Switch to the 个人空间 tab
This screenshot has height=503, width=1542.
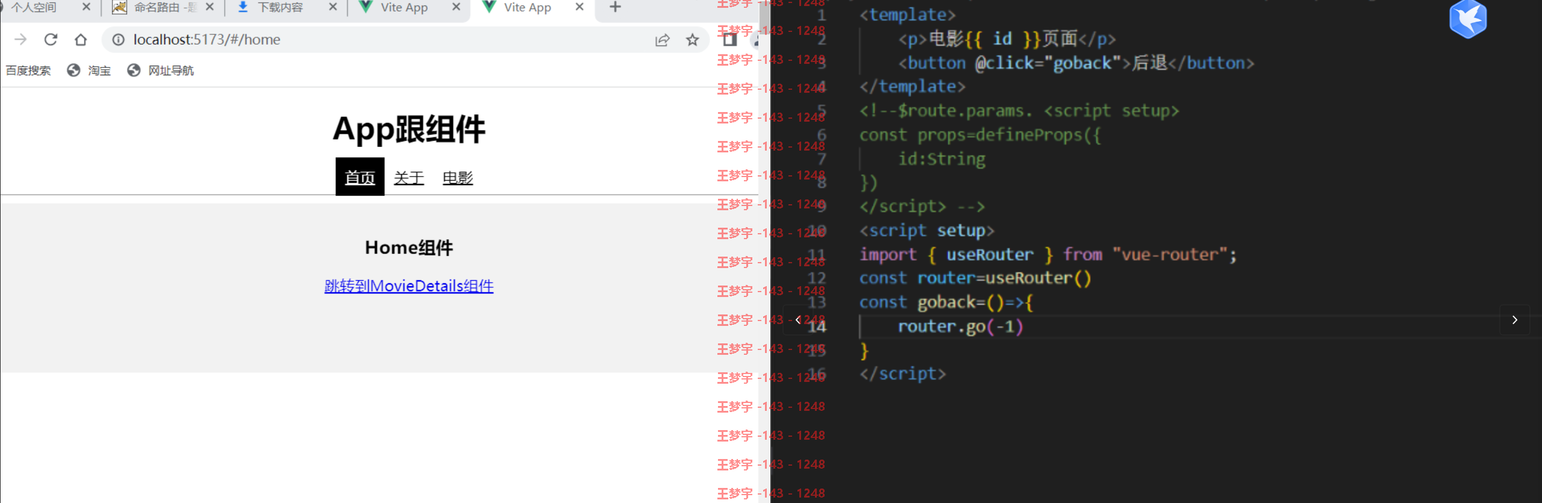pyautogui.click(x=34, y=7)
